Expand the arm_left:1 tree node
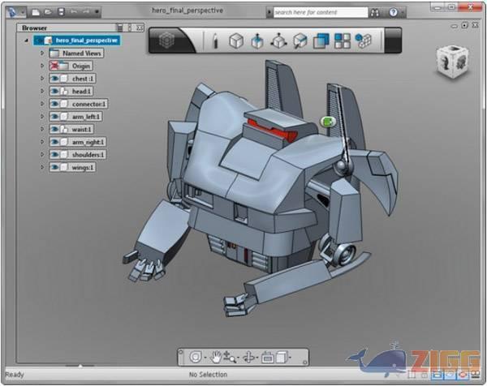The height and width of the screenshot is (386, 487). pyautogui.click(x=43, y=117)
